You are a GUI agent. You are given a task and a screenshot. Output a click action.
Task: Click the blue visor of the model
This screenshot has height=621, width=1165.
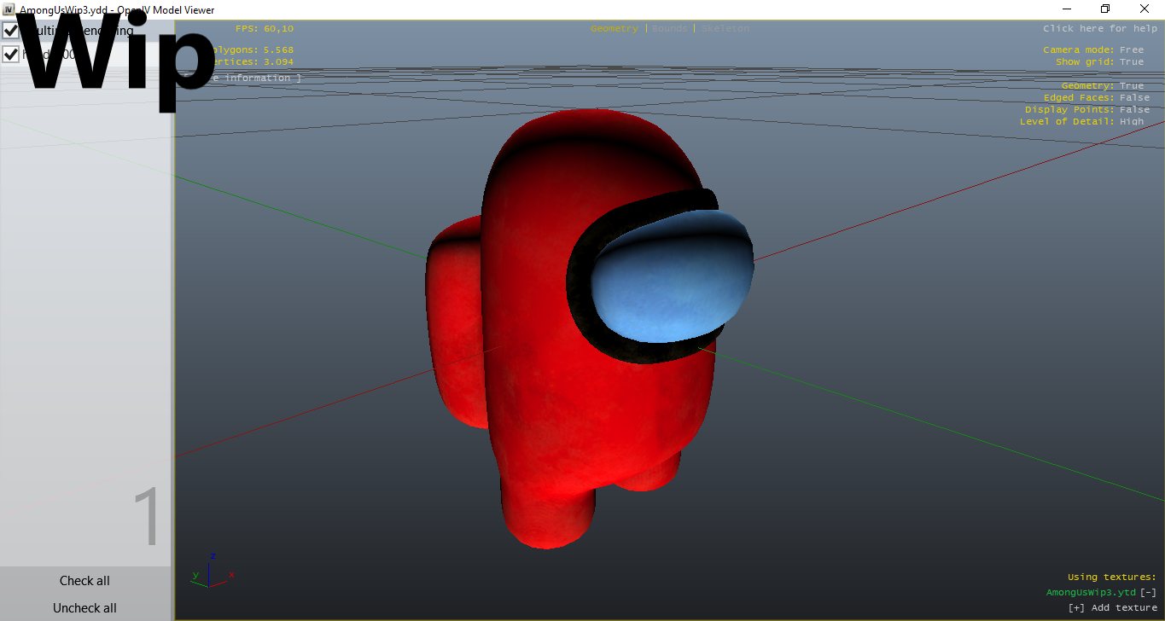click(x=673, y=276)
